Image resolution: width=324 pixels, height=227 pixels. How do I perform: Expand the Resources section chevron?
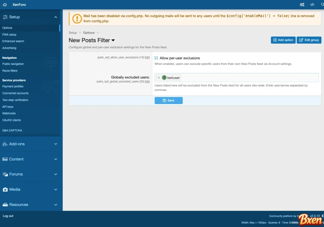click(x=56, y=205)
